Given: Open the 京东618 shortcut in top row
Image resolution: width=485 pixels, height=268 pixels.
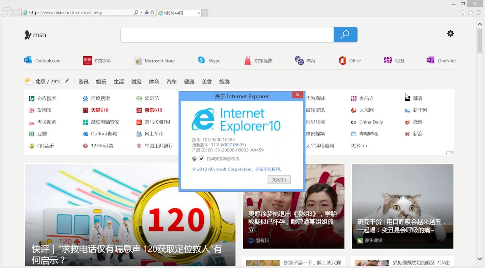Looking at the screenshot, I should [97, 61].
